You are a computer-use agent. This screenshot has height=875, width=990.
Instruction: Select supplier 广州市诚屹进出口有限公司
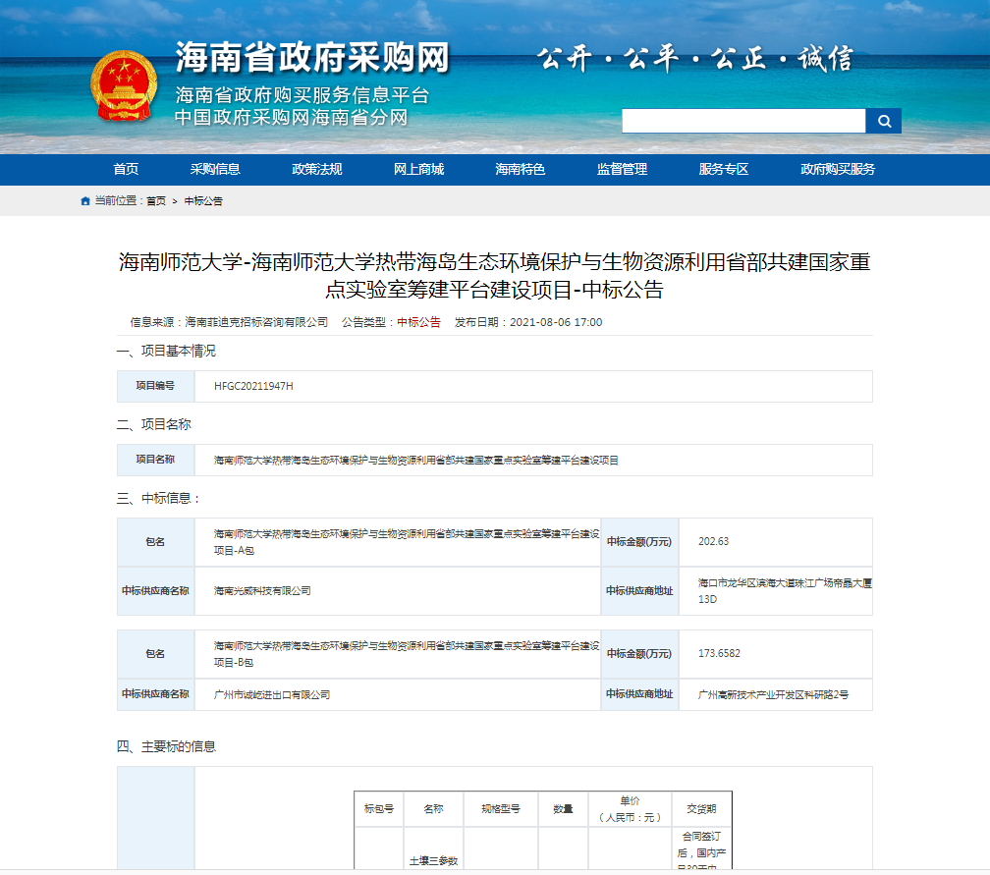click(271, 694)
